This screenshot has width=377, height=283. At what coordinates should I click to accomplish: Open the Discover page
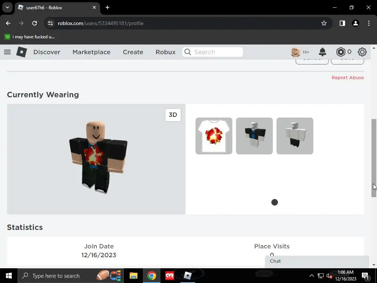(47, 52)
